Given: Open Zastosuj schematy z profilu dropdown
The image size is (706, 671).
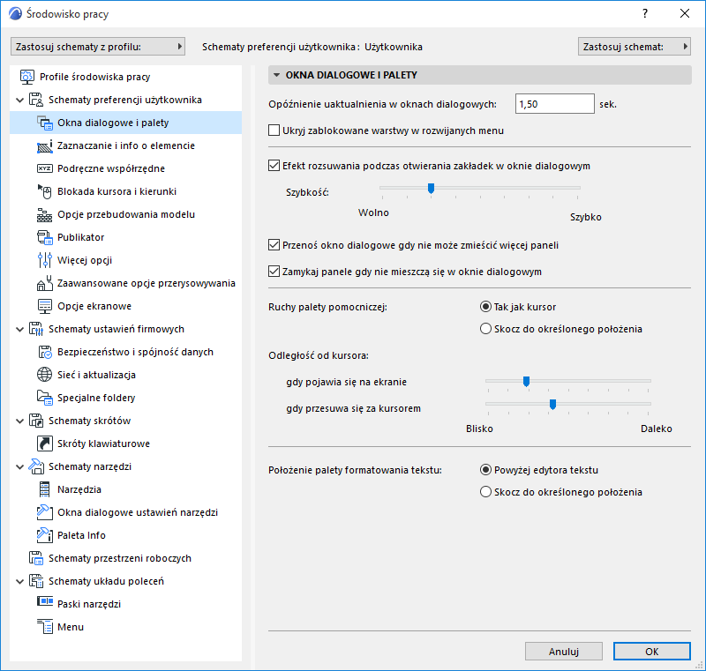Looking at the screenshot, I should click(x=98, y=47).
